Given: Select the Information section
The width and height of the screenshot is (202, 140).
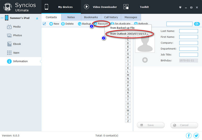Looking at the screenshot, I should [x=20, y=61].
